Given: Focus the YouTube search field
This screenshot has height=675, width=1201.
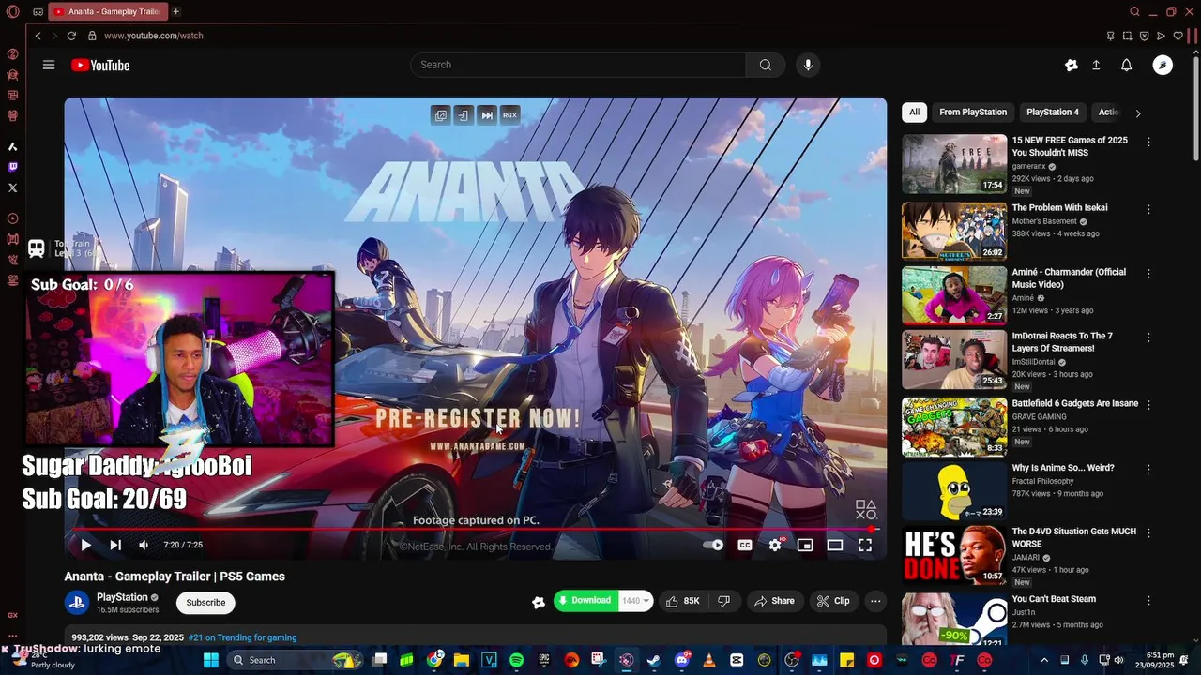Looking at the screenshot, I should (578, 65).
